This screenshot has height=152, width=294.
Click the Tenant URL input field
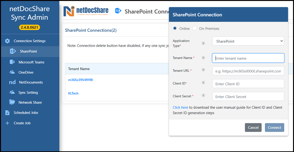(x=248, y=71)
